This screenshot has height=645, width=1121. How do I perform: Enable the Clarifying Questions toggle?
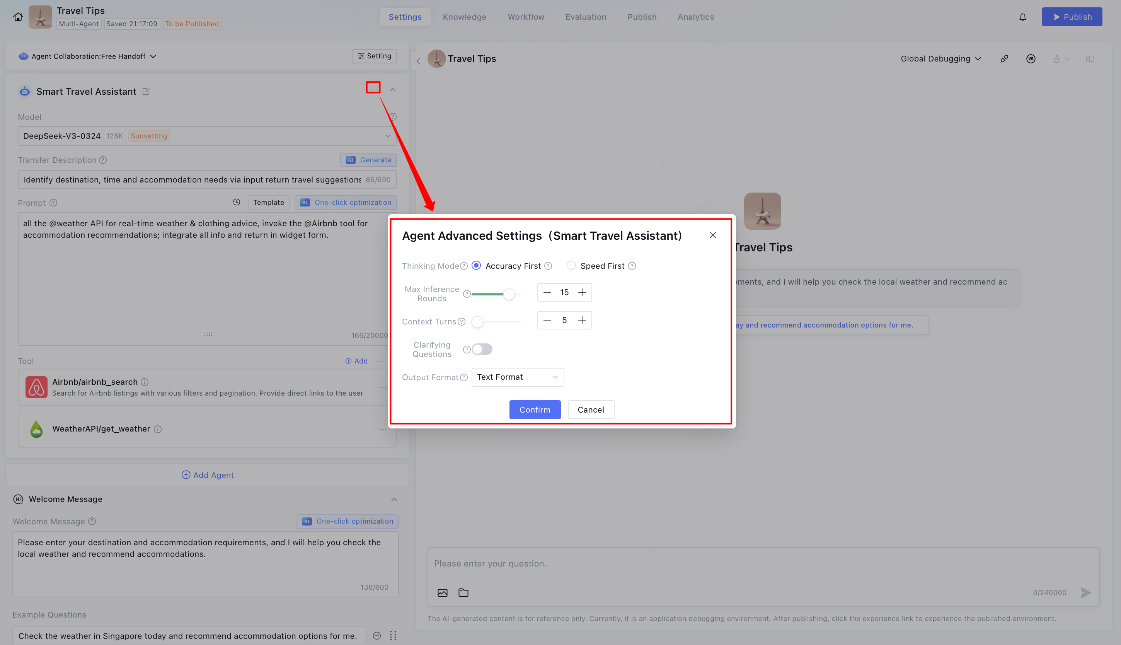click(482, 349)
